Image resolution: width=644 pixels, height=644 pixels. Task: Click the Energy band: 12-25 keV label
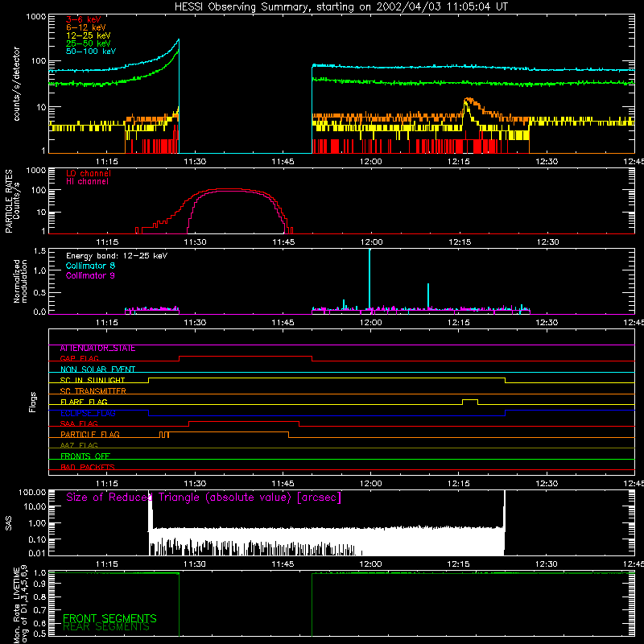(x=117, y=256)
